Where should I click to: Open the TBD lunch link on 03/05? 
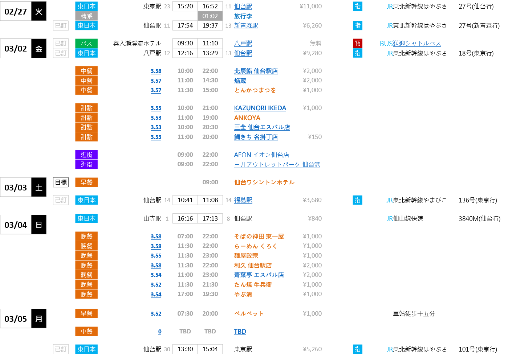point(240,331)
